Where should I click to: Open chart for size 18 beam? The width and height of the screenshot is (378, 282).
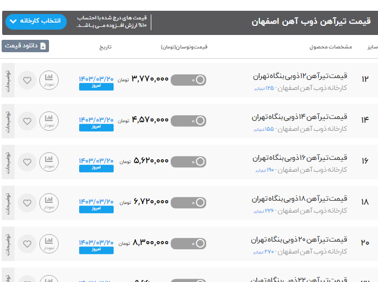(49, 203)
